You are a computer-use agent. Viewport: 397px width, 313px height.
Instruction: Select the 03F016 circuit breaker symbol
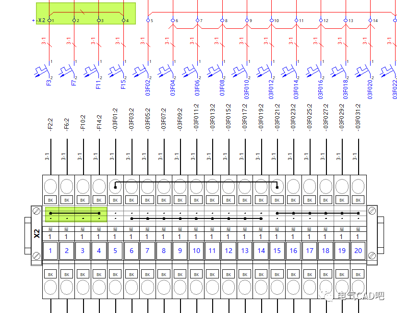pos(314,71)
